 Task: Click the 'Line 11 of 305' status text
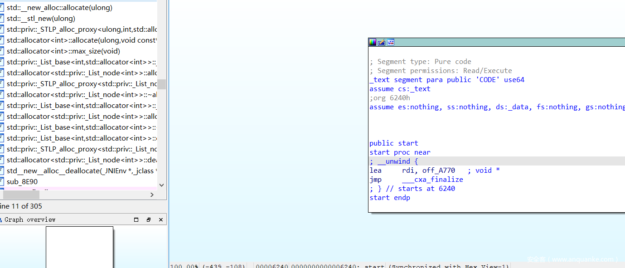click(x=20, y=206)
